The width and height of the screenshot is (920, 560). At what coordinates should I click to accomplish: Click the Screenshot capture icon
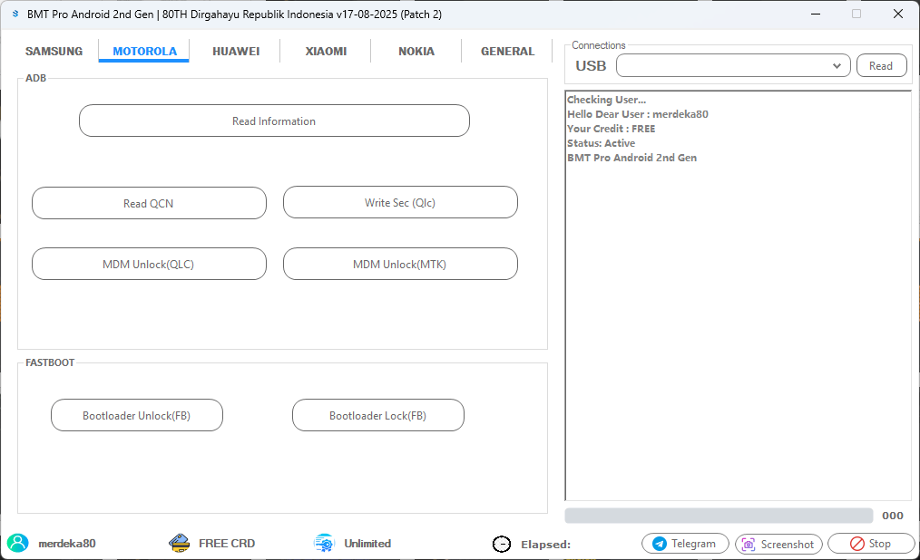(x=748, y=544)
